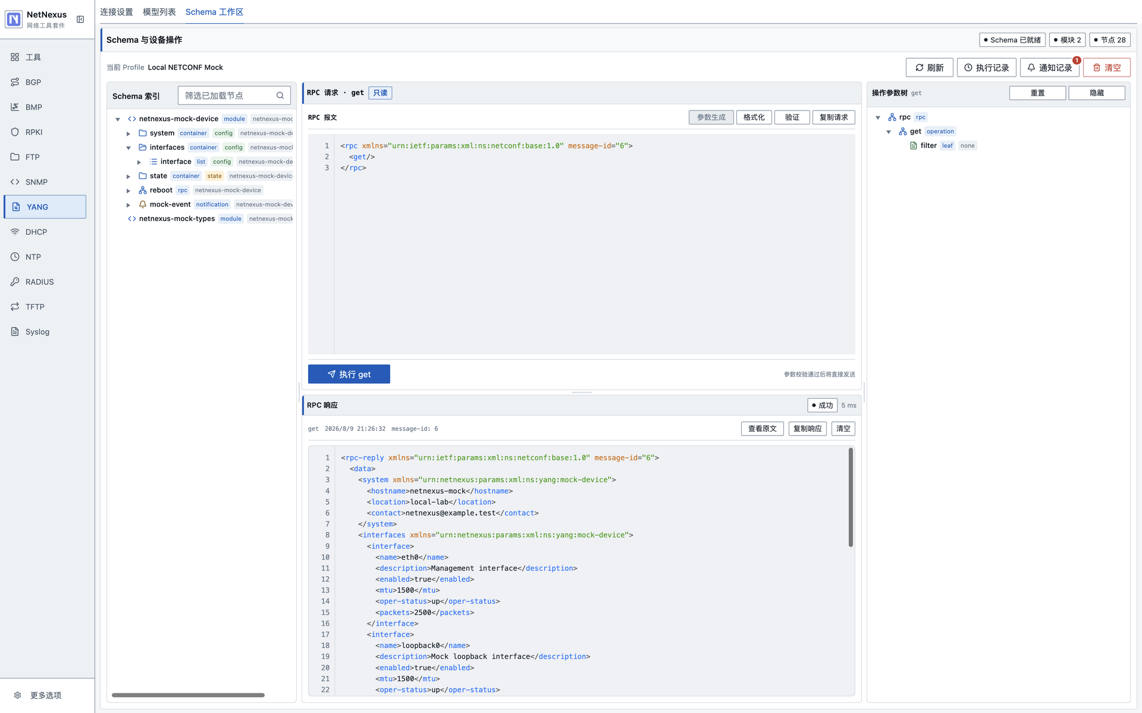Click the state container folder icon

143,176
